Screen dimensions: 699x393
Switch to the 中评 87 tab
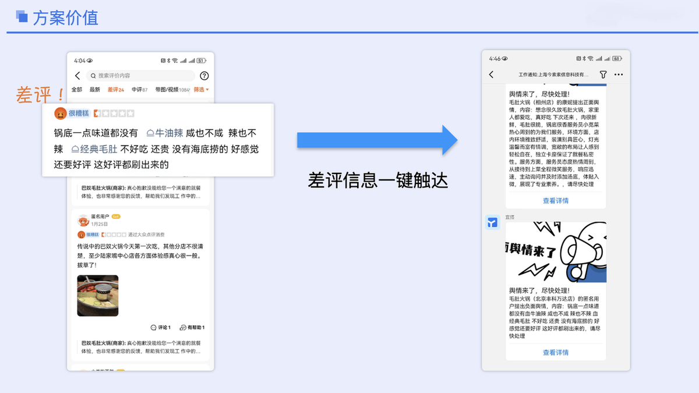[139, 90]
